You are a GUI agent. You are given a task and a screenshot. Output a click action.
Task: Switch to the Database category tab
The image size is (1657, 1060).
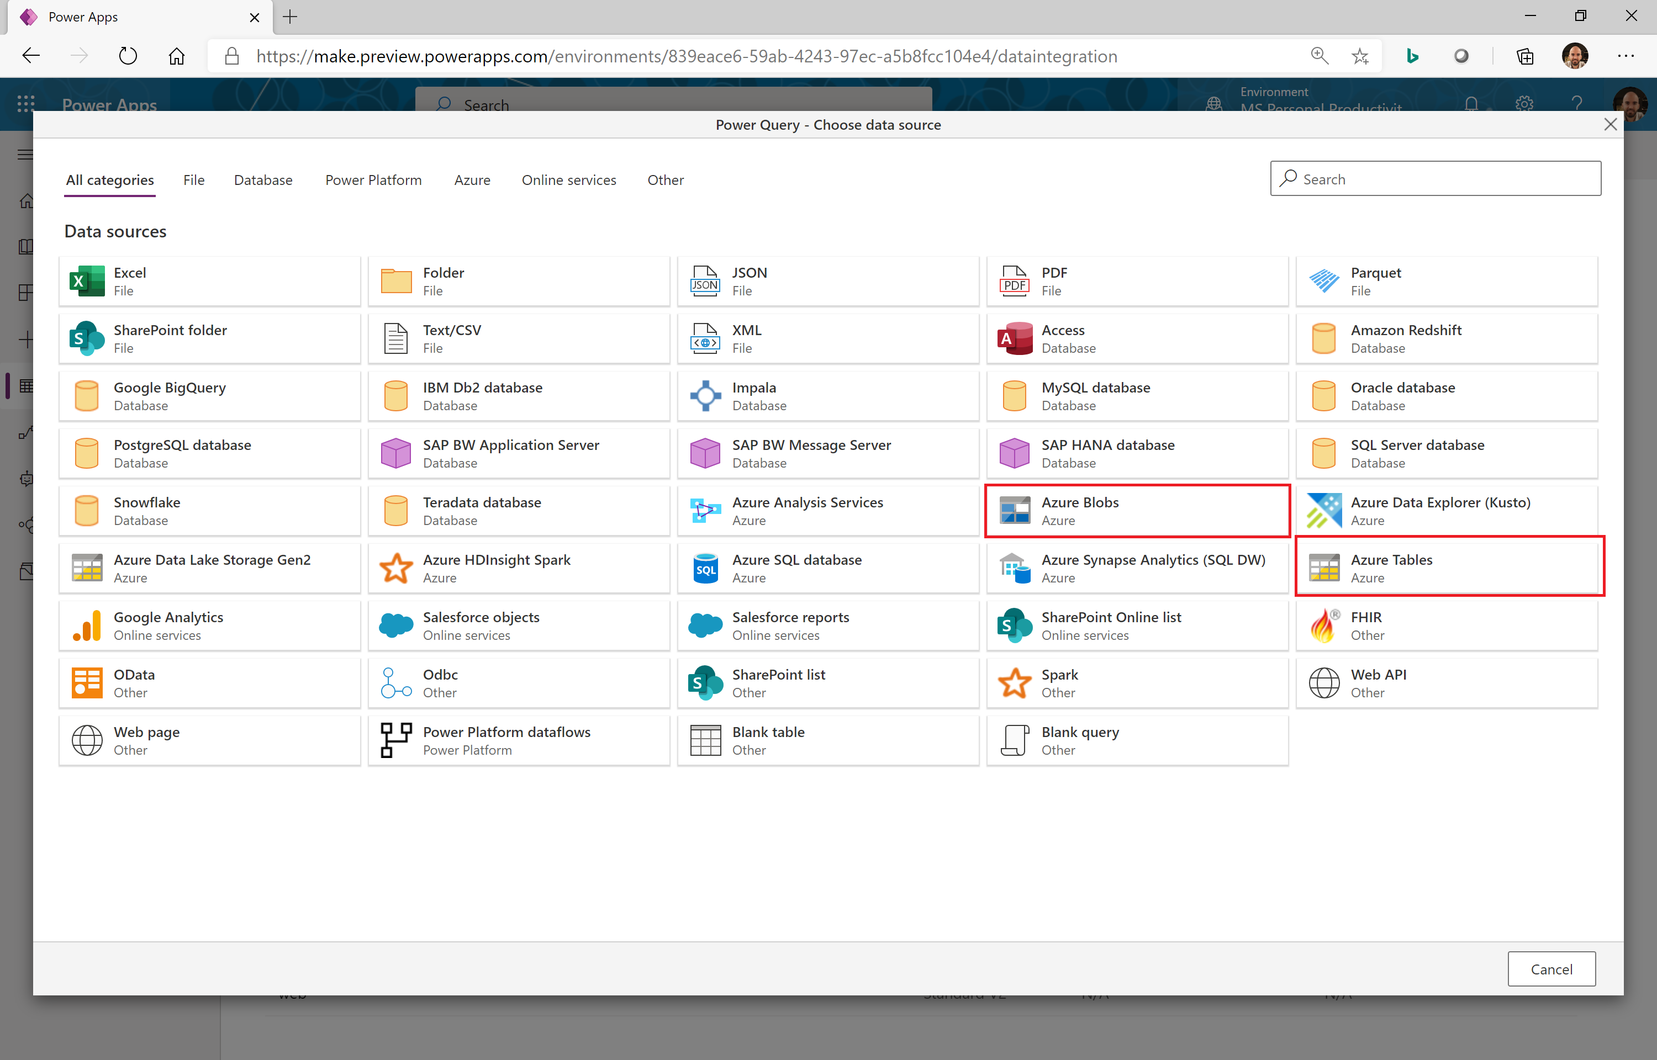coord(263,181)
